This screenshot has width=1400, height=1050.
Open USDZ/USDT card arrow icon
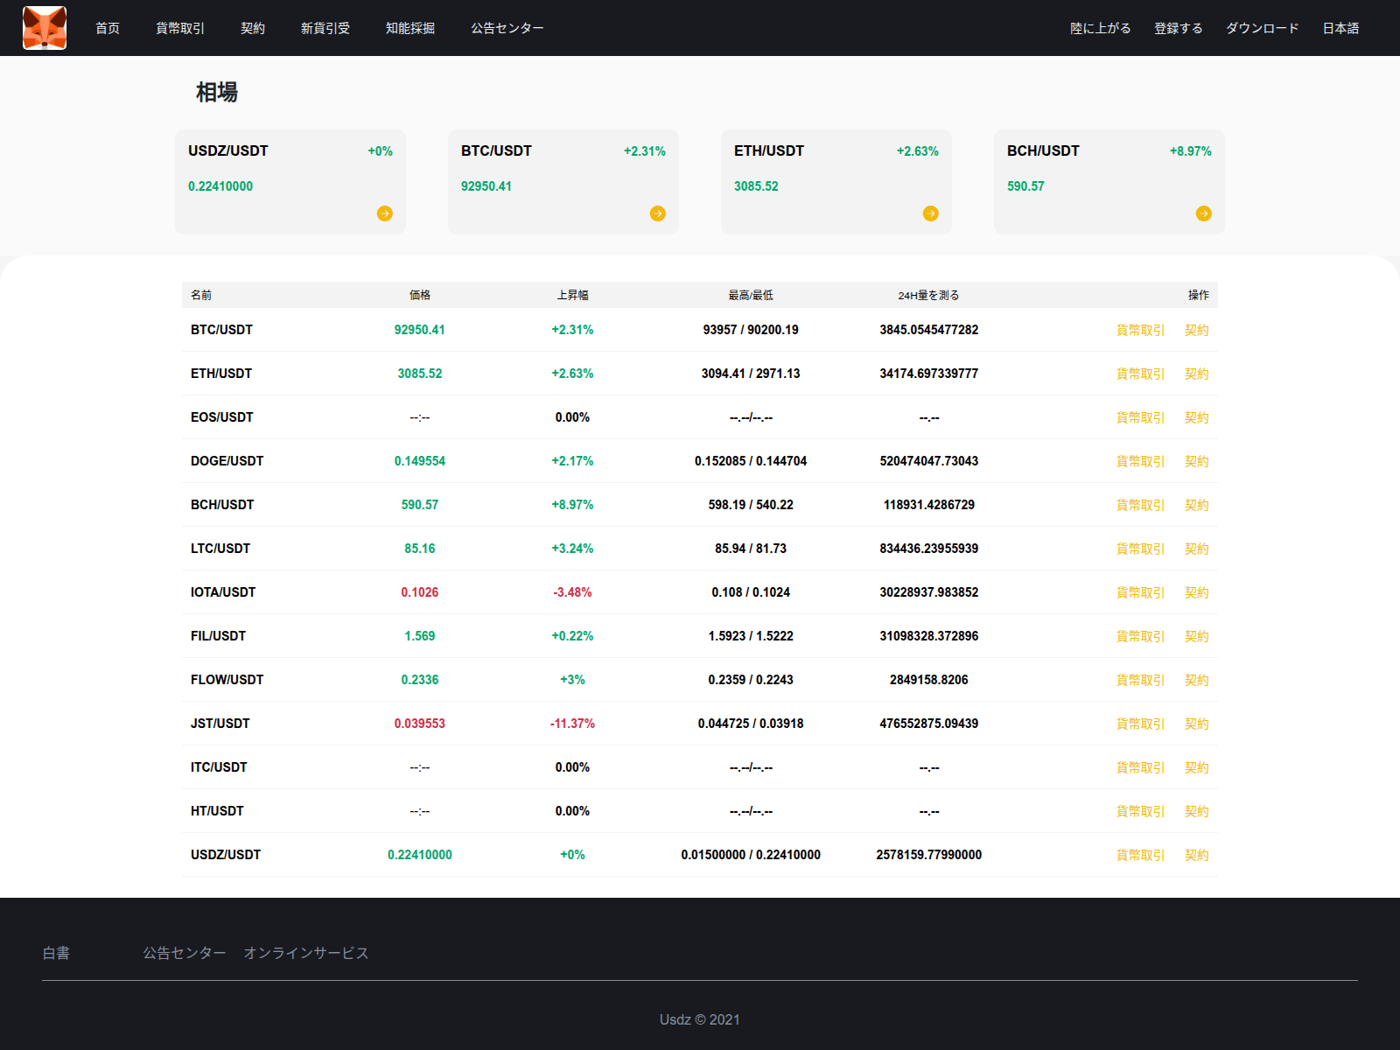[385, 213]
